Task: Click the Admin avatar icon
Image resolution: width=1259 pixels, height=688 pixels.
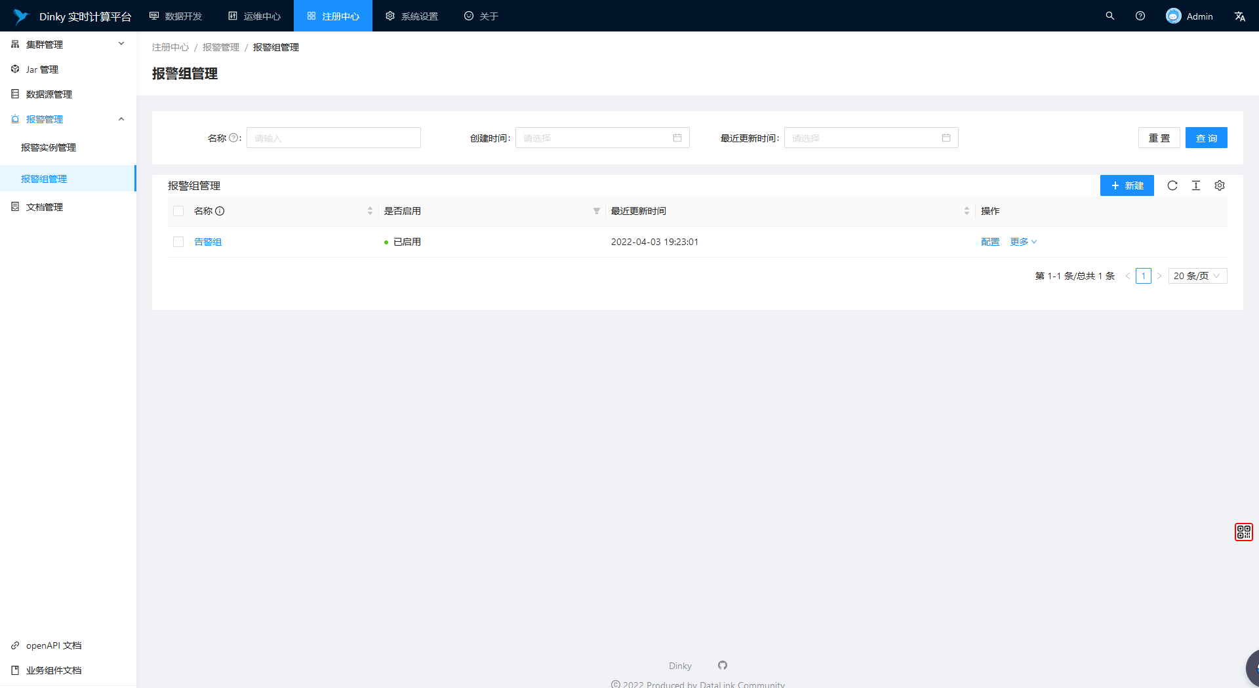Action: tap(1174, 16)
